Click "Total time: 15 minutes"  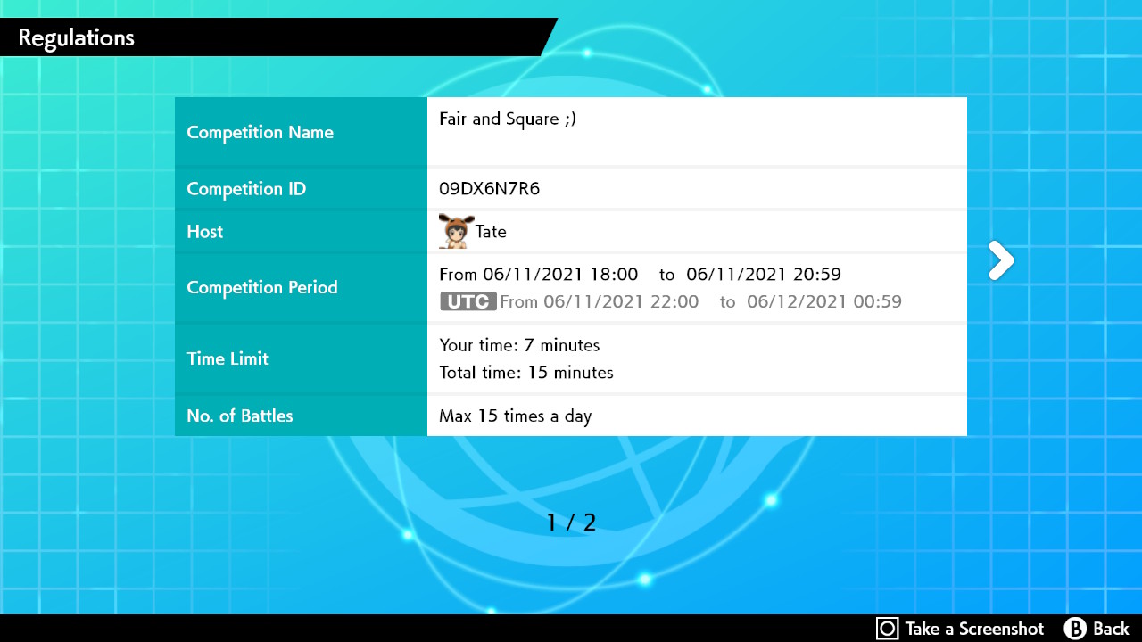(x=526, y=372)
